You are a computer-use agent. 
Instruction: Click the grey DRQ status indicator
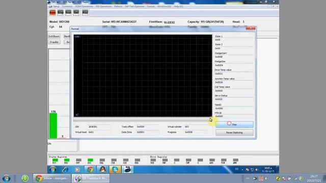tap(102, 160)
